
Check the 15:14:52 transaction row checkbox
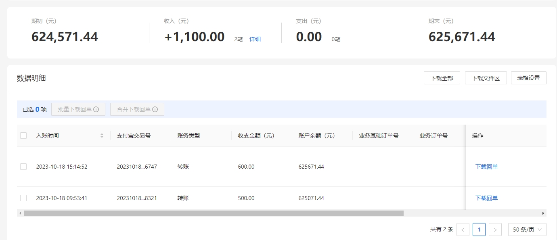(23, 167)
